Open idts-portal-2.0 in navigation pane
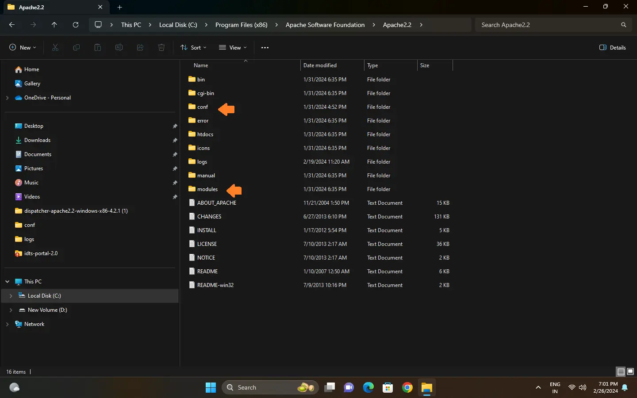 point(41,253)
